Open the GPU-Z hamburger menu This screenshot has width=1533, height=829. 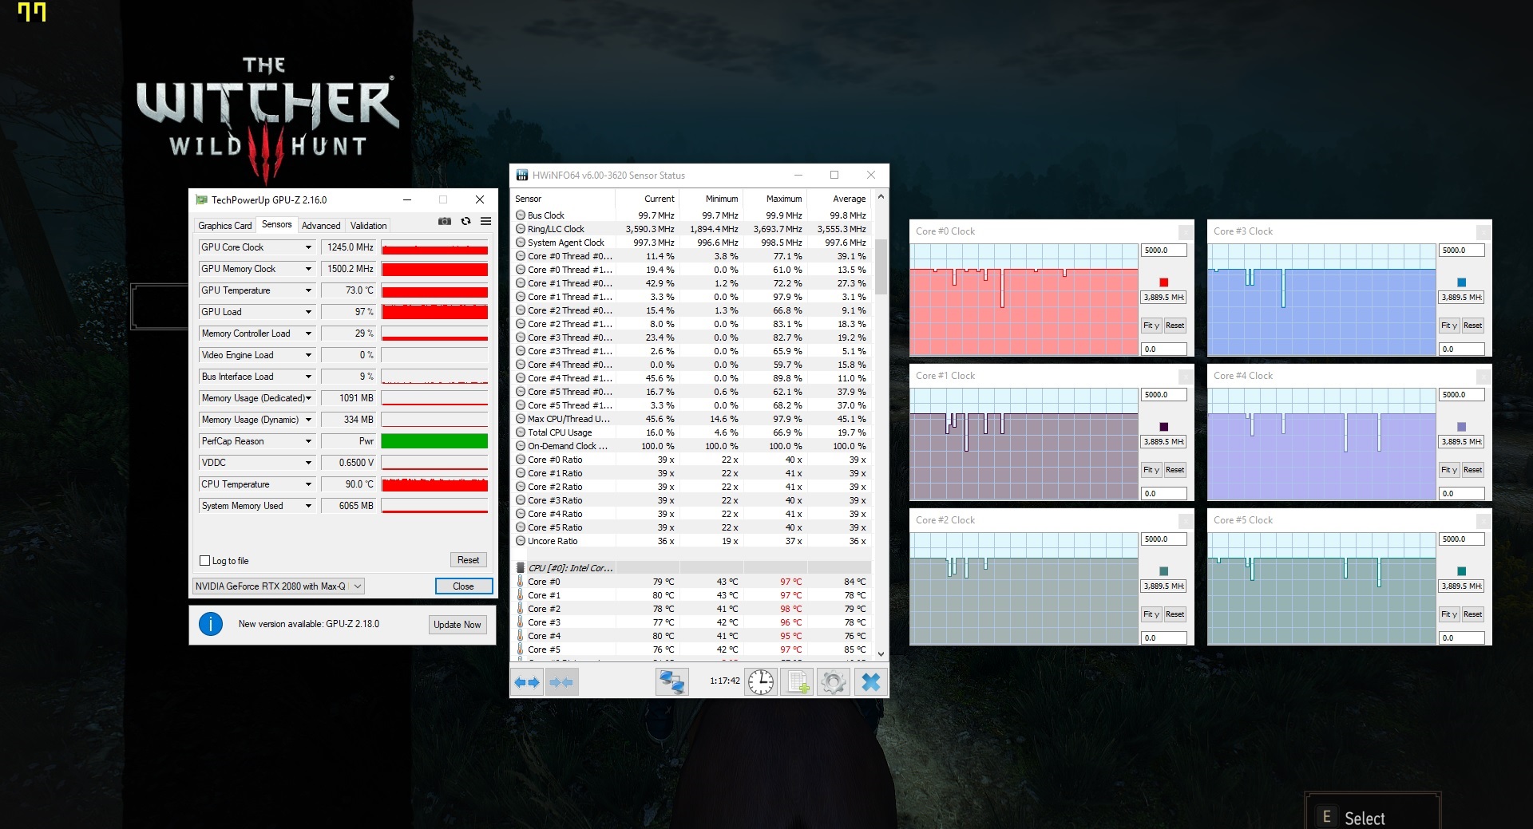[485, 222]
